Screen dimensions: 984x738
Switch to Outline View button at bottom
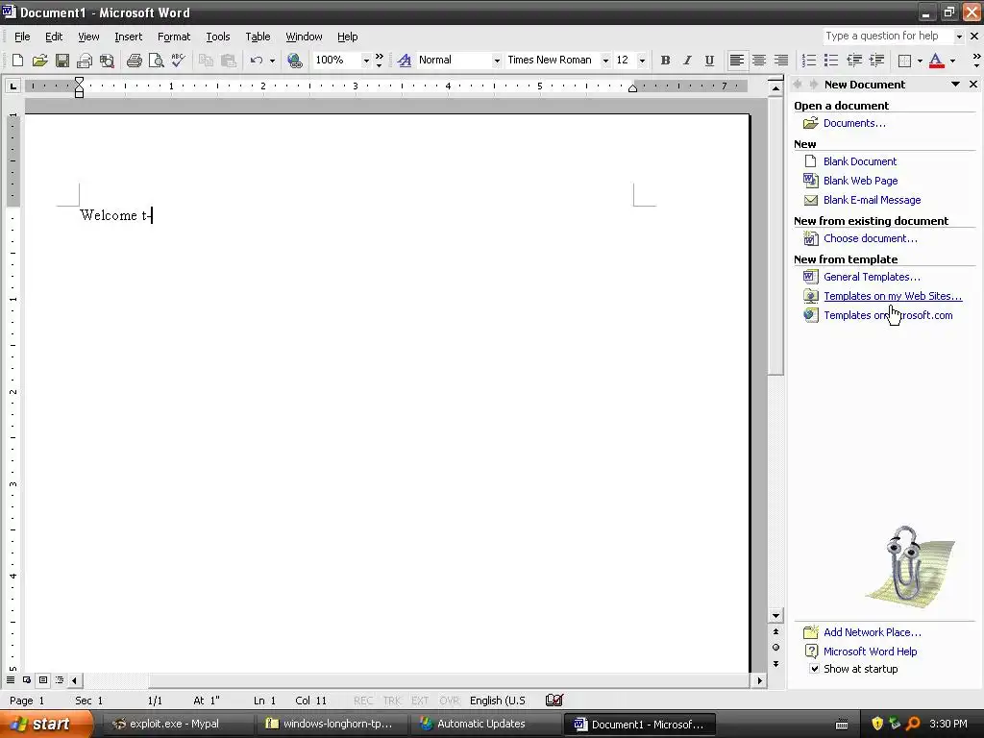coord(60,679)
